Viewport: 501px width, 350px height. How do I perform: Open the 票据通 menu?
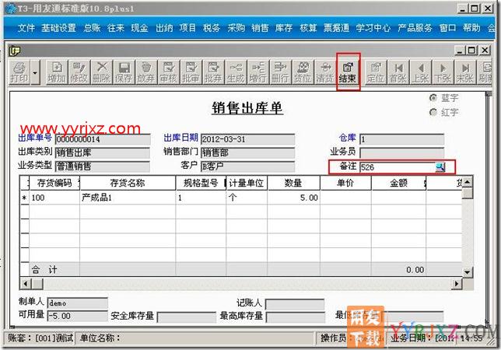coord(336,28)
